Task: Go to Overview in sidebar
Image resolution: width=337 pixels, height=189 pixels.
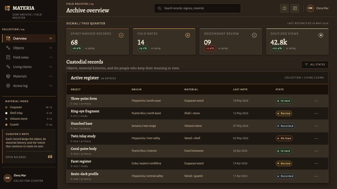Action: point(29,38)
